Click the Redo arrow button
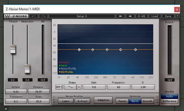184x111 pixels. click(43, 16)
